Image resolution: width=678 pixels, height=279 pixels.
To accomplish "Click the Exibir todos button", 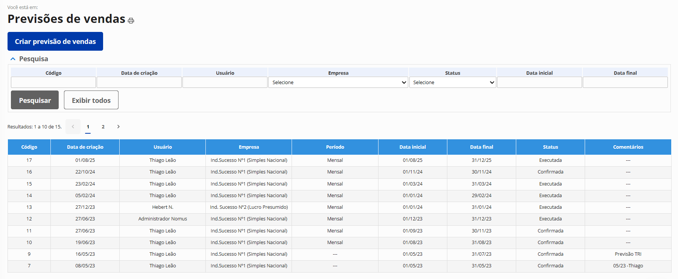I will click(91, 100).
